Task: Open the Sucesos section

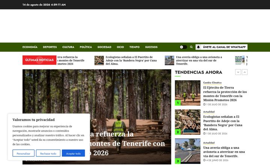Action: (x=151, y=47)
